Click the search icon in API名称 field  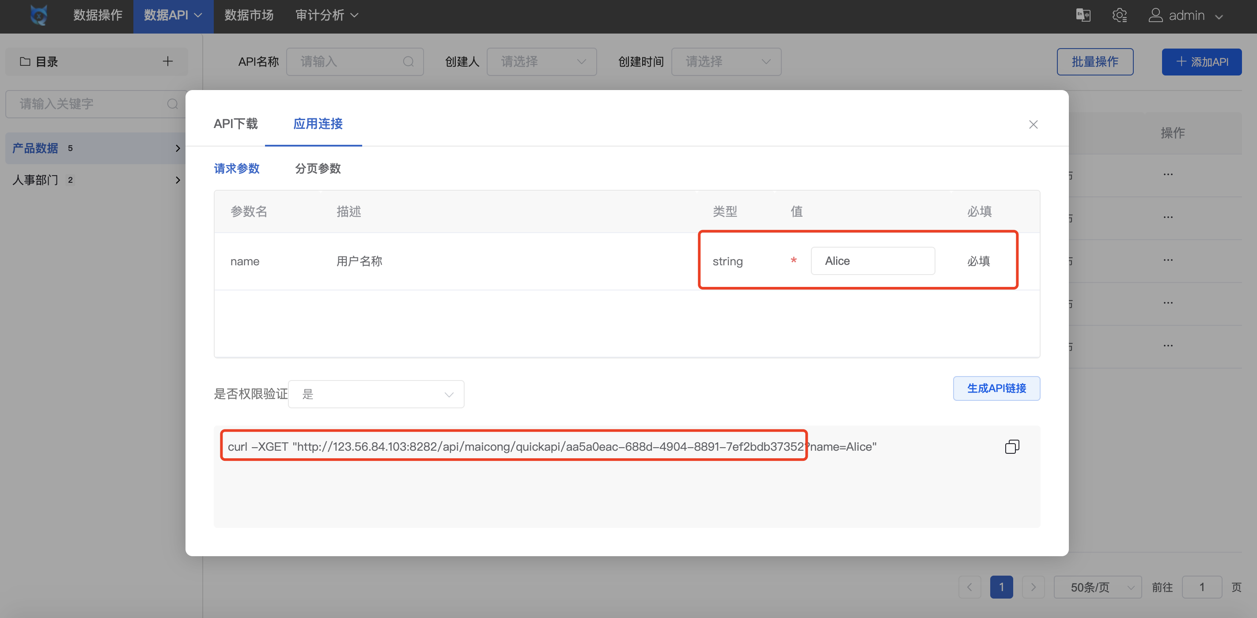tap(408, 62)
